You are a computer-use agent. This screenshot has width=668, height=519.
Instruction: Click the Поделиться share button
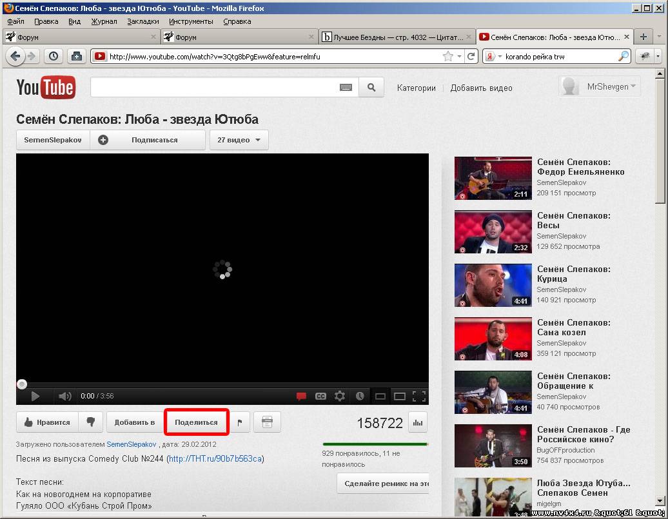click(x=197, y=422)
